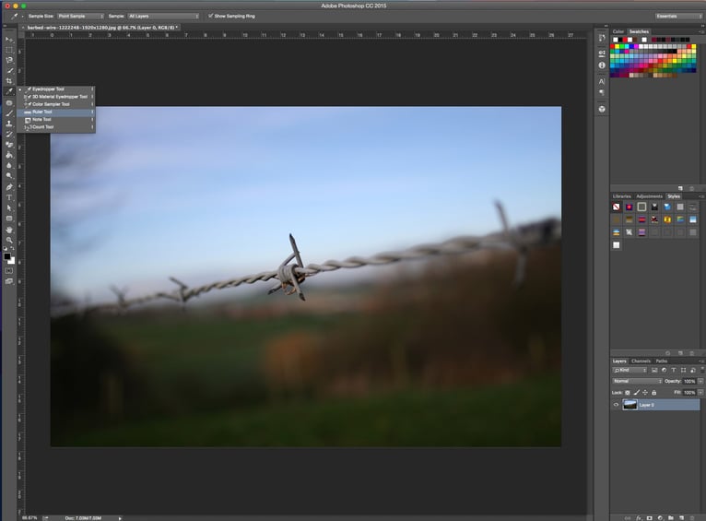Image resolution: width=706 pixels, height=521 pixels.
Task: Hide Layer 0 with the eye icon
Action: point(616,405)
